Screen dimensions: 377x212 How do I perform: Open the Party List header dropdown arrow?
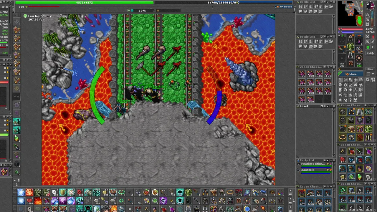(328, 160)
